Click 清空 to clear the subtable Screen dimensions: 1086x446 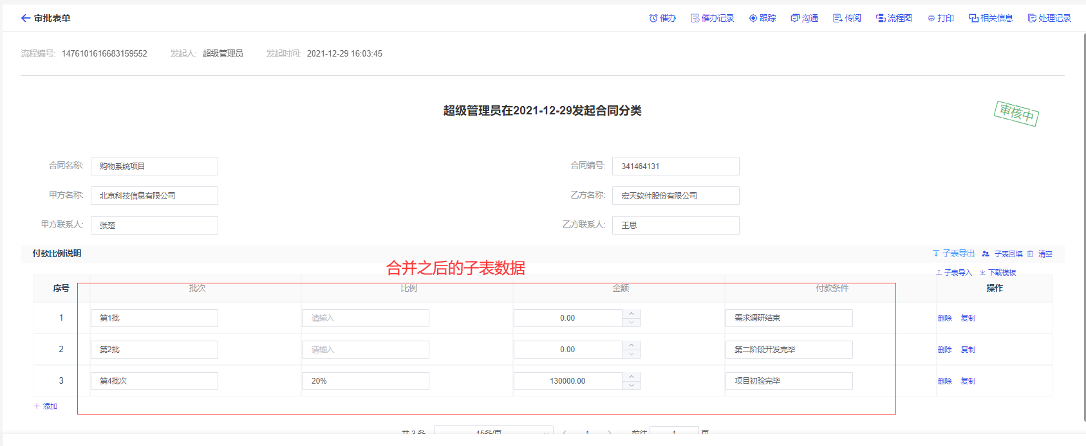1045,254
